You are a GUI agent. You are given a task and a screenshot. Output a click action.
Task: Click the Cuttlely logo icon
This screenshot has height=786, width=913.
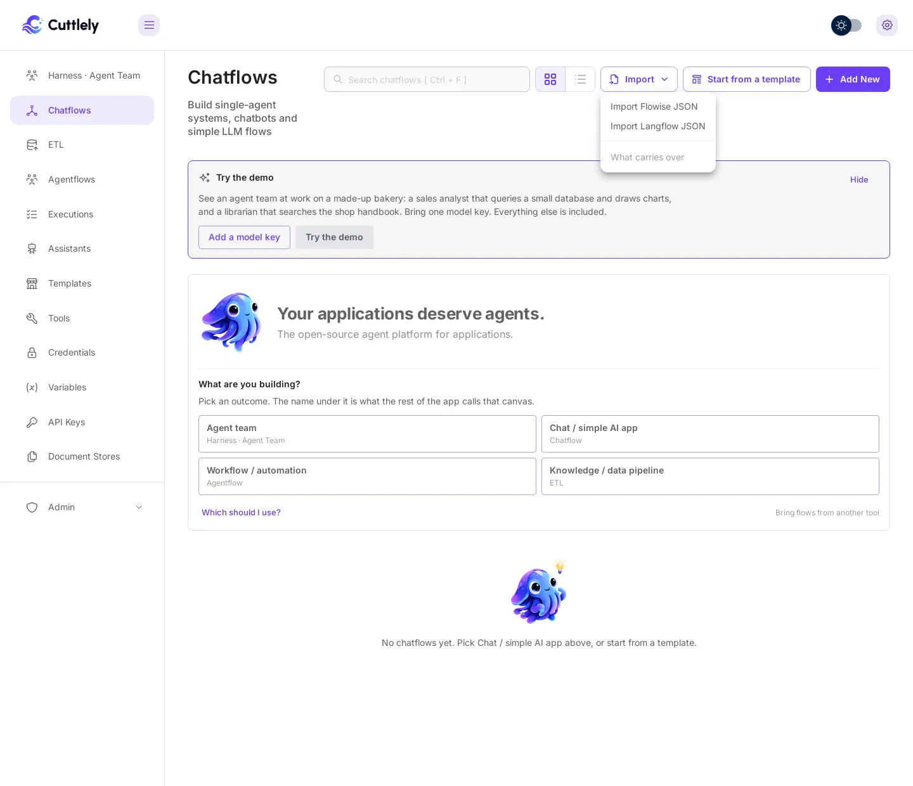click(x=32, y=25)
